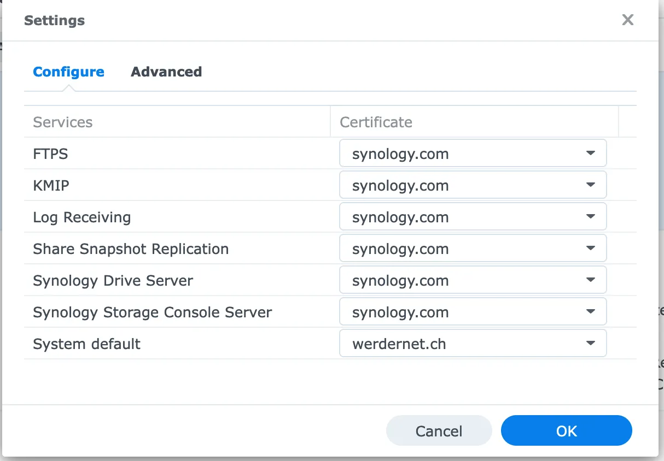Close the Settings dialog with the X
The height and width of the screenshot is (461, 664).
tap(627, 20)
